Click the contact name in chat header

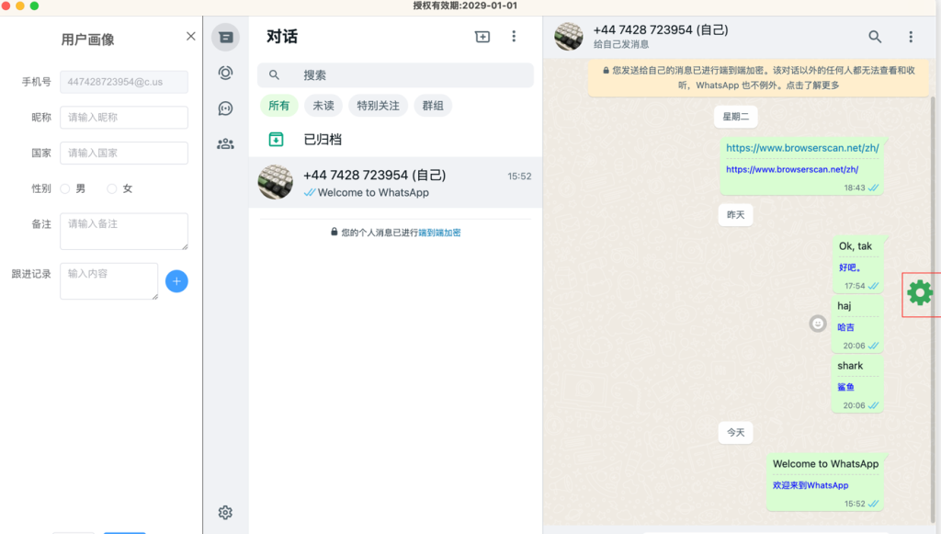coord(661,30)
